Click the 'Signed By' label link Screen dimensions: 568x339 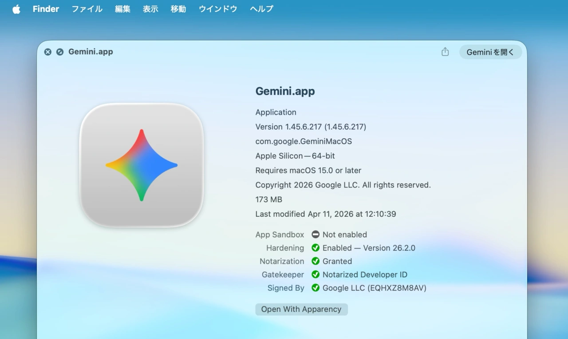click(x=285, y=288)
